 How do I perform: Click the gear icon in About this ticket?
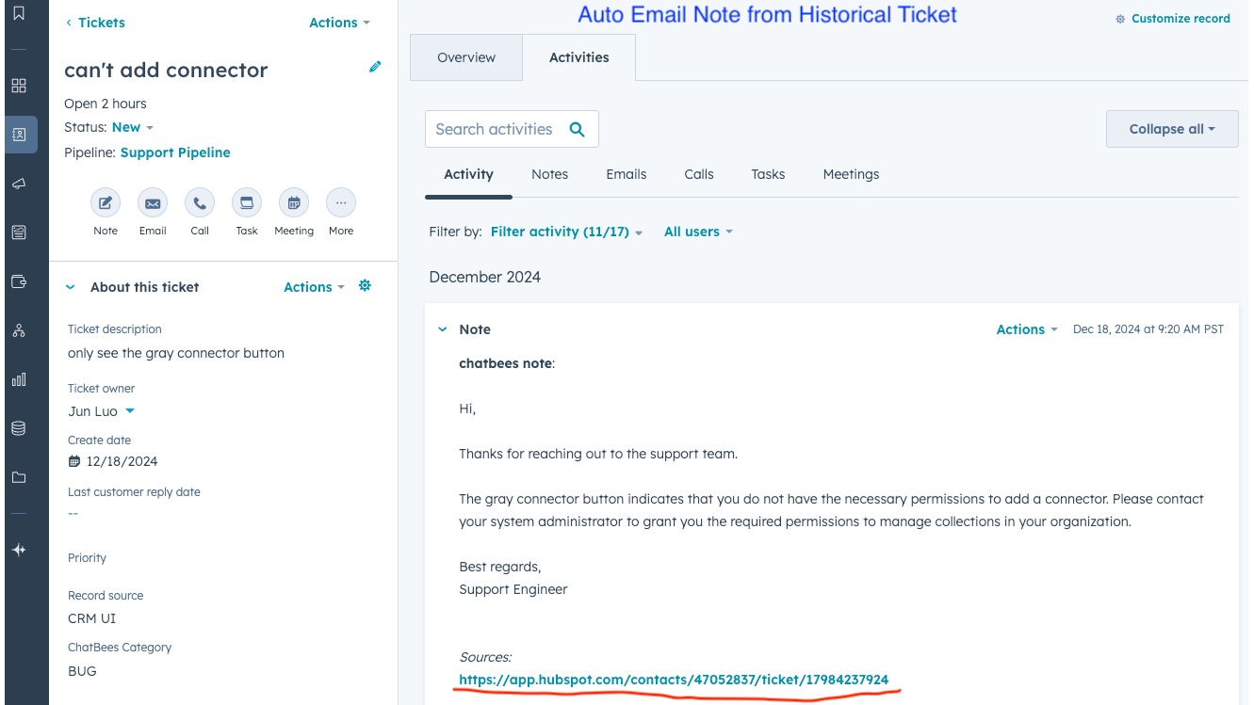pos(366,286)
